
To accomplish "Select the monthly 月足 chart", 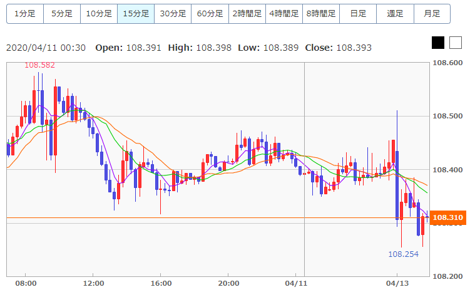I will pyautogui.click(x=432, y=13).
